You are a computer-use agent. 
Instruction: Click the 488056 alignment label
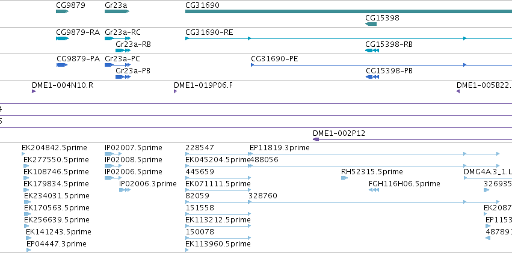coord(264,160)
